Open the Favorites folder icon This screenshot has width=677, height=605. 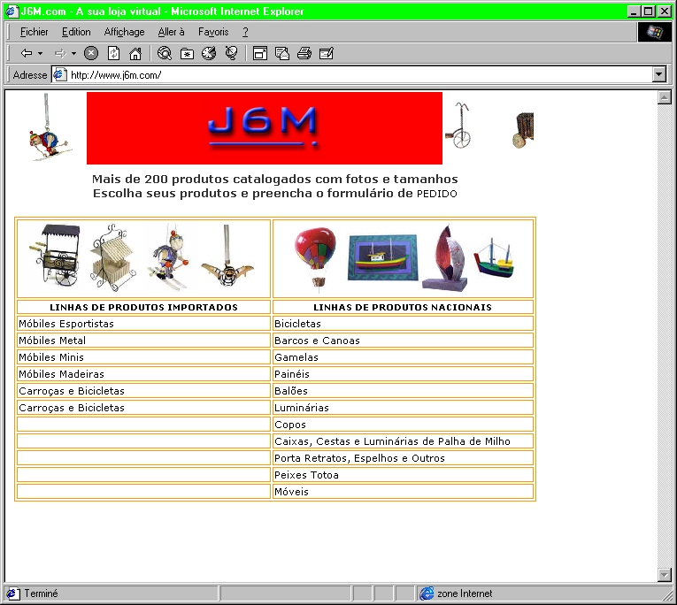[187, 53]
